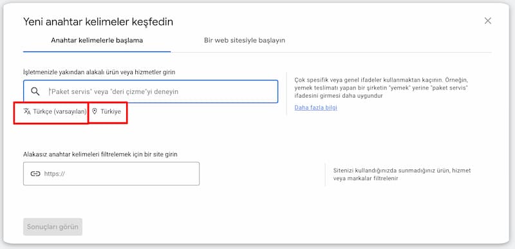Image resolution: width=515 pixels, height=249 pixels.
Task: Click the 'Alakasız anahtar kelimeleri filtrelemek' label
Action: (100, 154)
